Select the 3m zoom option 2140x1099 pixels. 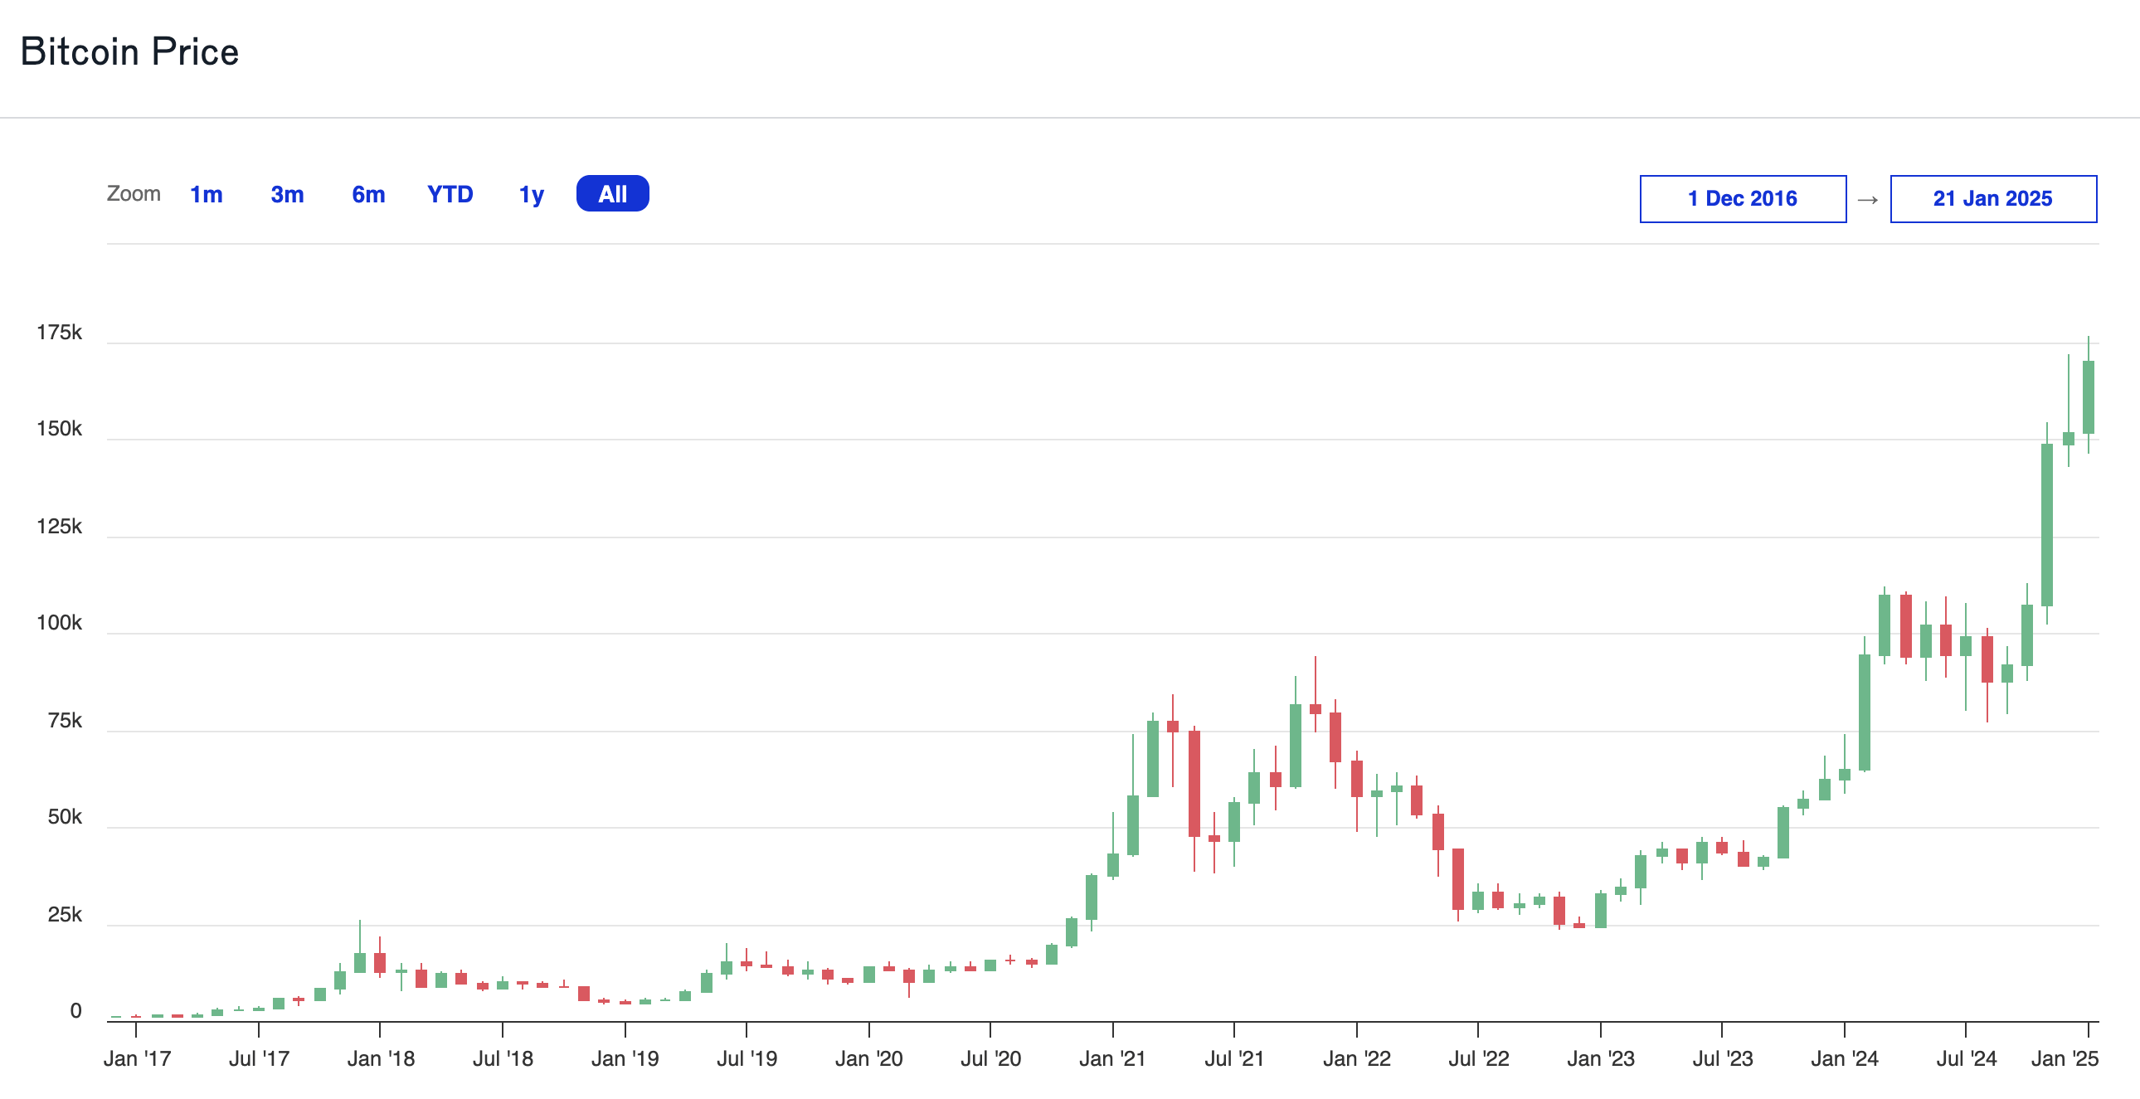click(x=286, y=193)
